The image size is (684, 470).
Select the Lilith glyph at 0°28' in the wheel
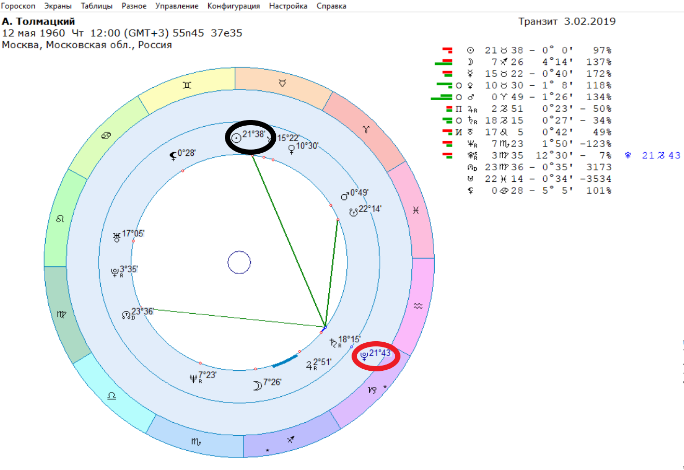[173, 155]
